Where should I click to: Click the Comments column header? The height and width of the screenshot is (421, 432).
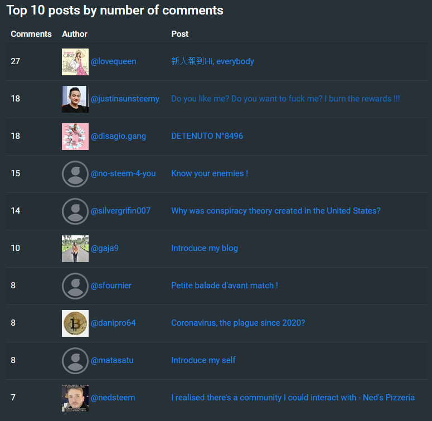(31, 34)
